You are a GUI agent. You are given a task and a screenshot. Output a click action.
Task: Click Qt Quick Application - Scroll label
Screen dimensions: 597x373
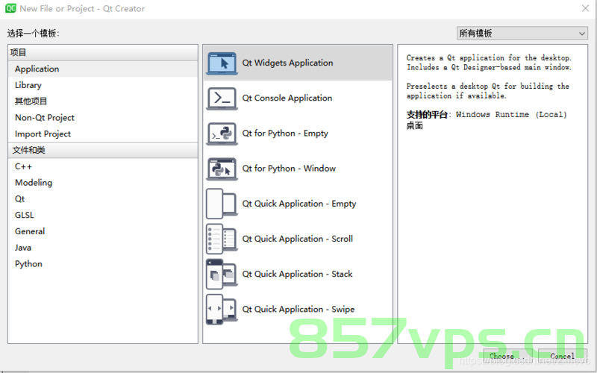pyautogui.click(x=297, y=239)
